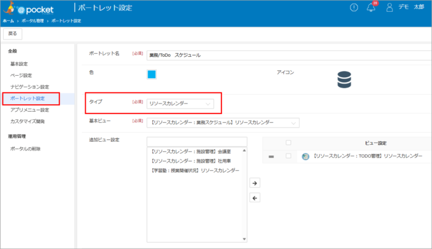Click the list scrollbar down arrow
The image size is (432, 249).
[x=244, y=239]
